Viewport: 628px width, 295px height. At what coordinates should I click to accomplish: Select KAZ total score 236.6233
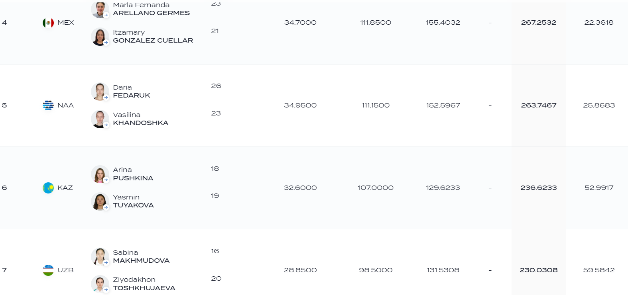539,188
